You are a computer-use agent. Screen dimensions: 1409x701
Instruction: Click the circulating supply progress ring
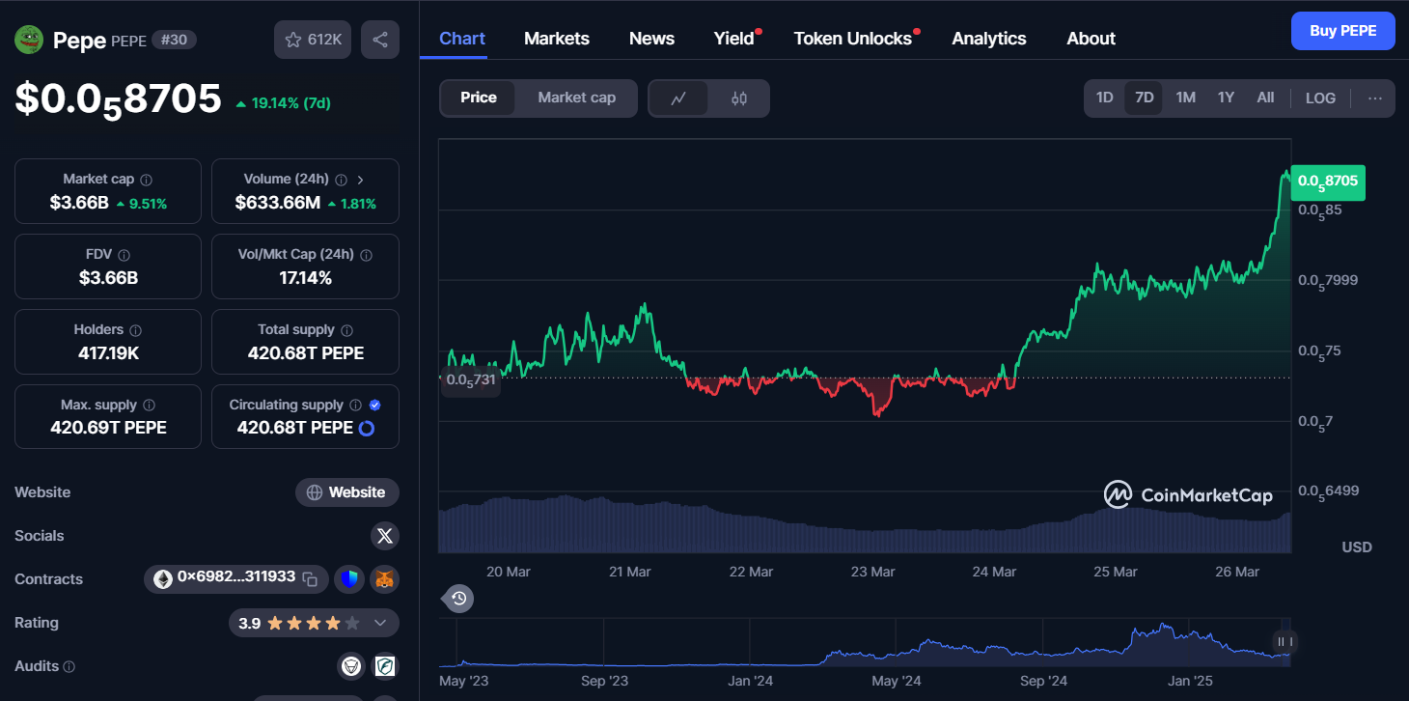point(367,428)
